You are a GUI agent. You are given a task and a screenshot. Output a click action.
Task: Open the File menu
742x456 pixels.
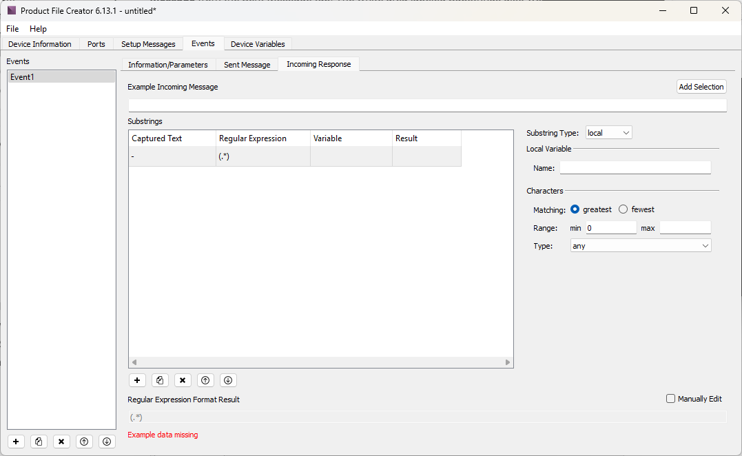(13, 29)
